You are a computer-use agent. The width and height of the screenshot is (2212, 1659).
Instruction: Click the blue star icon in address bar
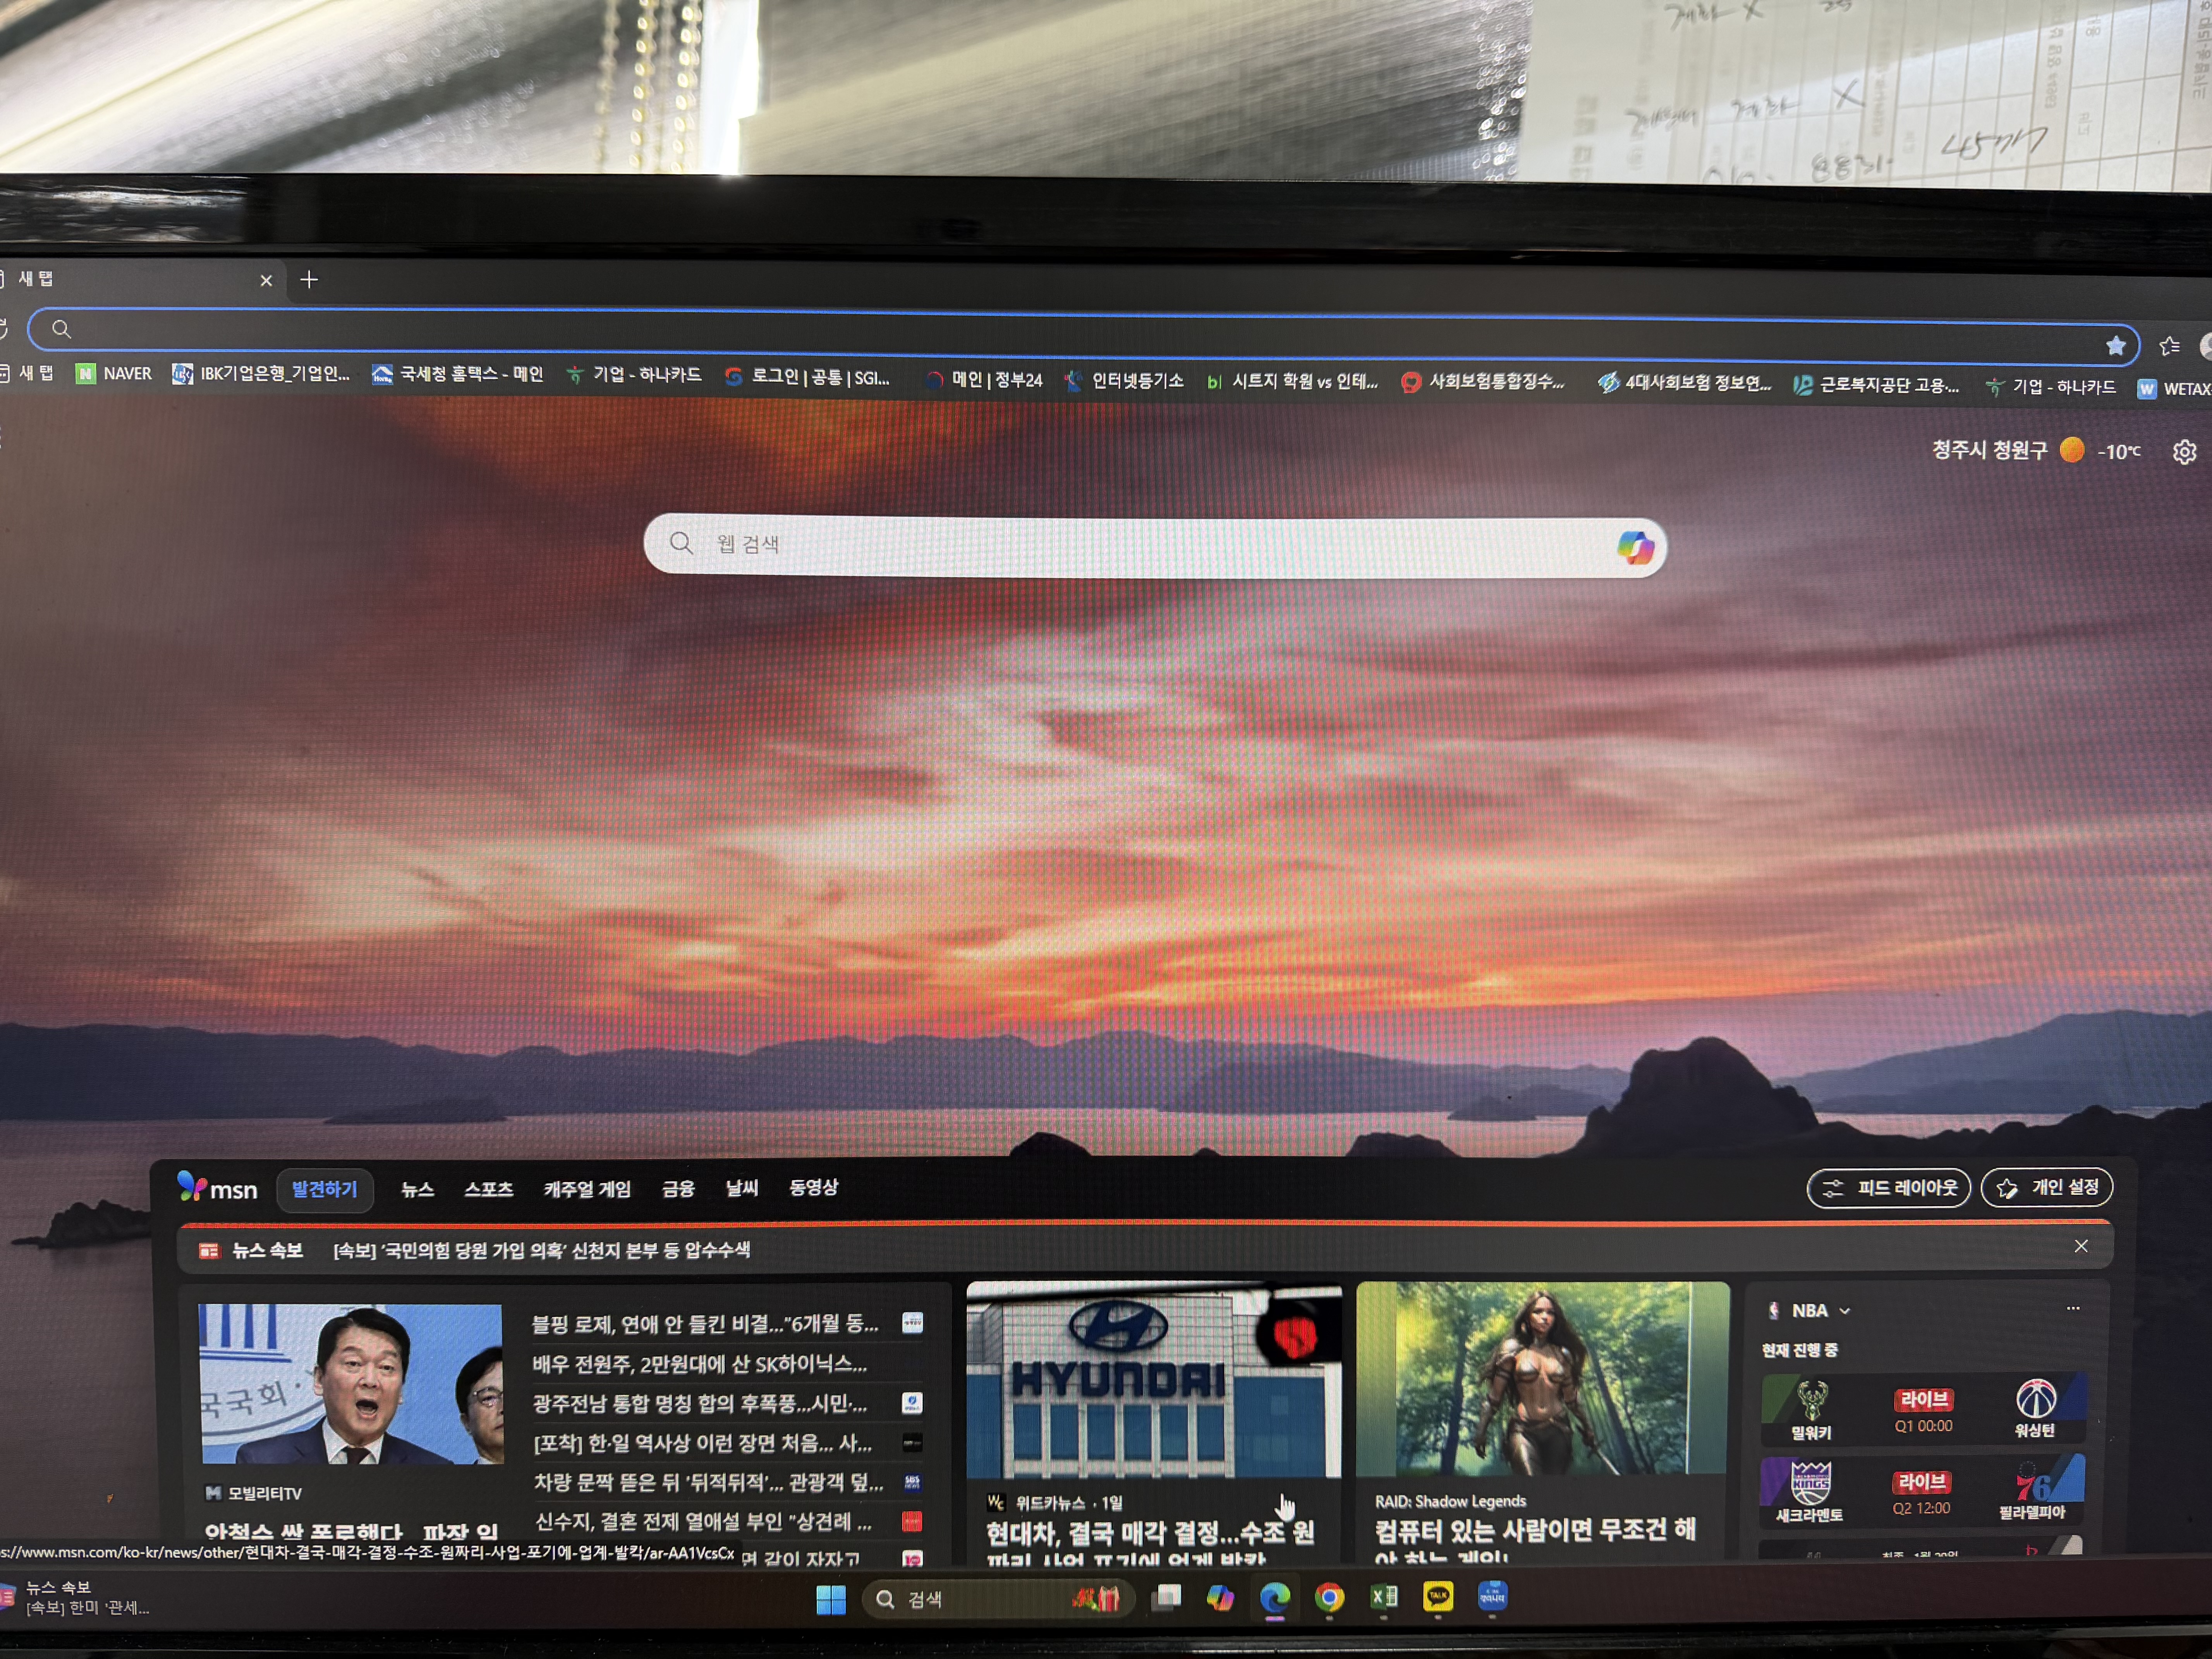(x=2115, y=346)
